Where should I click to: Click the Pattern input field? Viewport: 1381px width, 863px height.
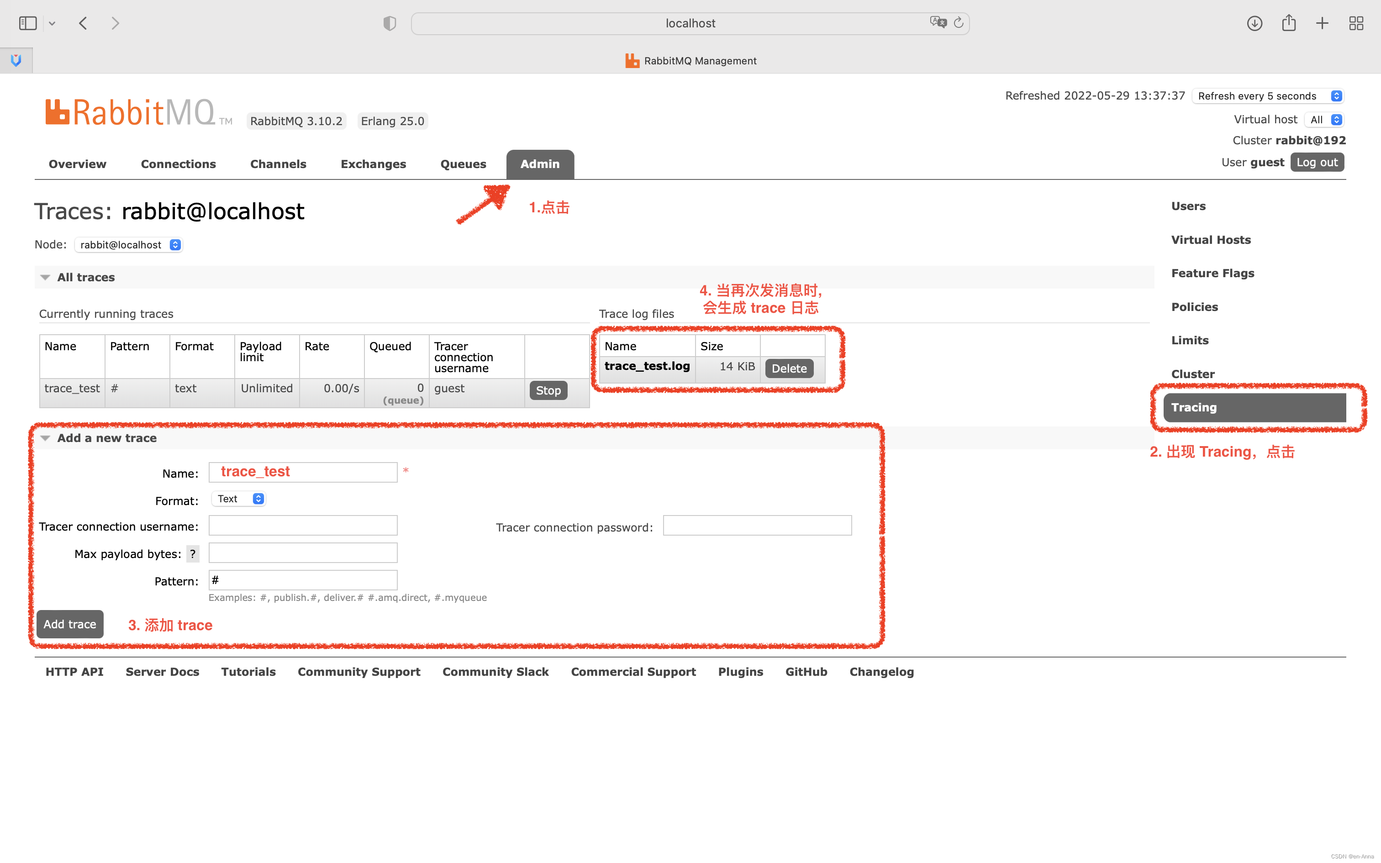coord(303,580)
